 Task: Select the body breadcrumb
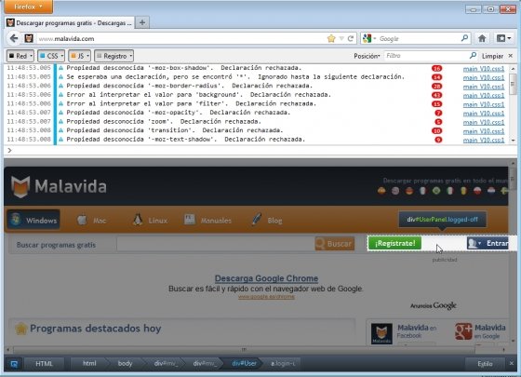point(125,363)
